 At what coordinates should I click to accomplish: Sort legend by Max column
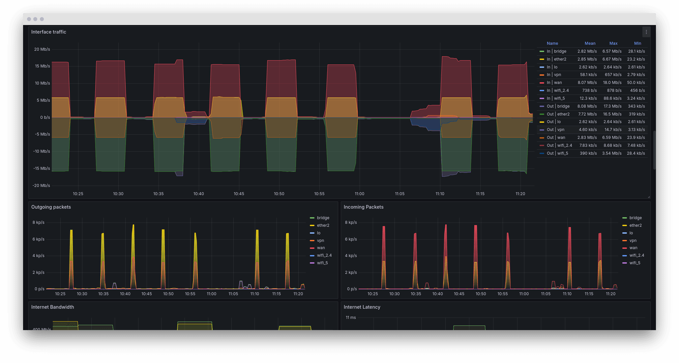click(x=613, y=43)
